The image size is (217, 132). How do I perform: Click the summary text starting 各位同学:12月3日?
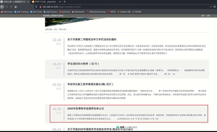[137, 50]
